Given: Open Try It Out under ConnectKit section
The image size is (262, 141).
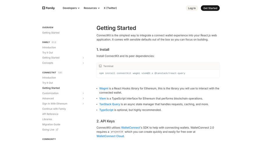Looking at the screenshot, I should [47, 83].
